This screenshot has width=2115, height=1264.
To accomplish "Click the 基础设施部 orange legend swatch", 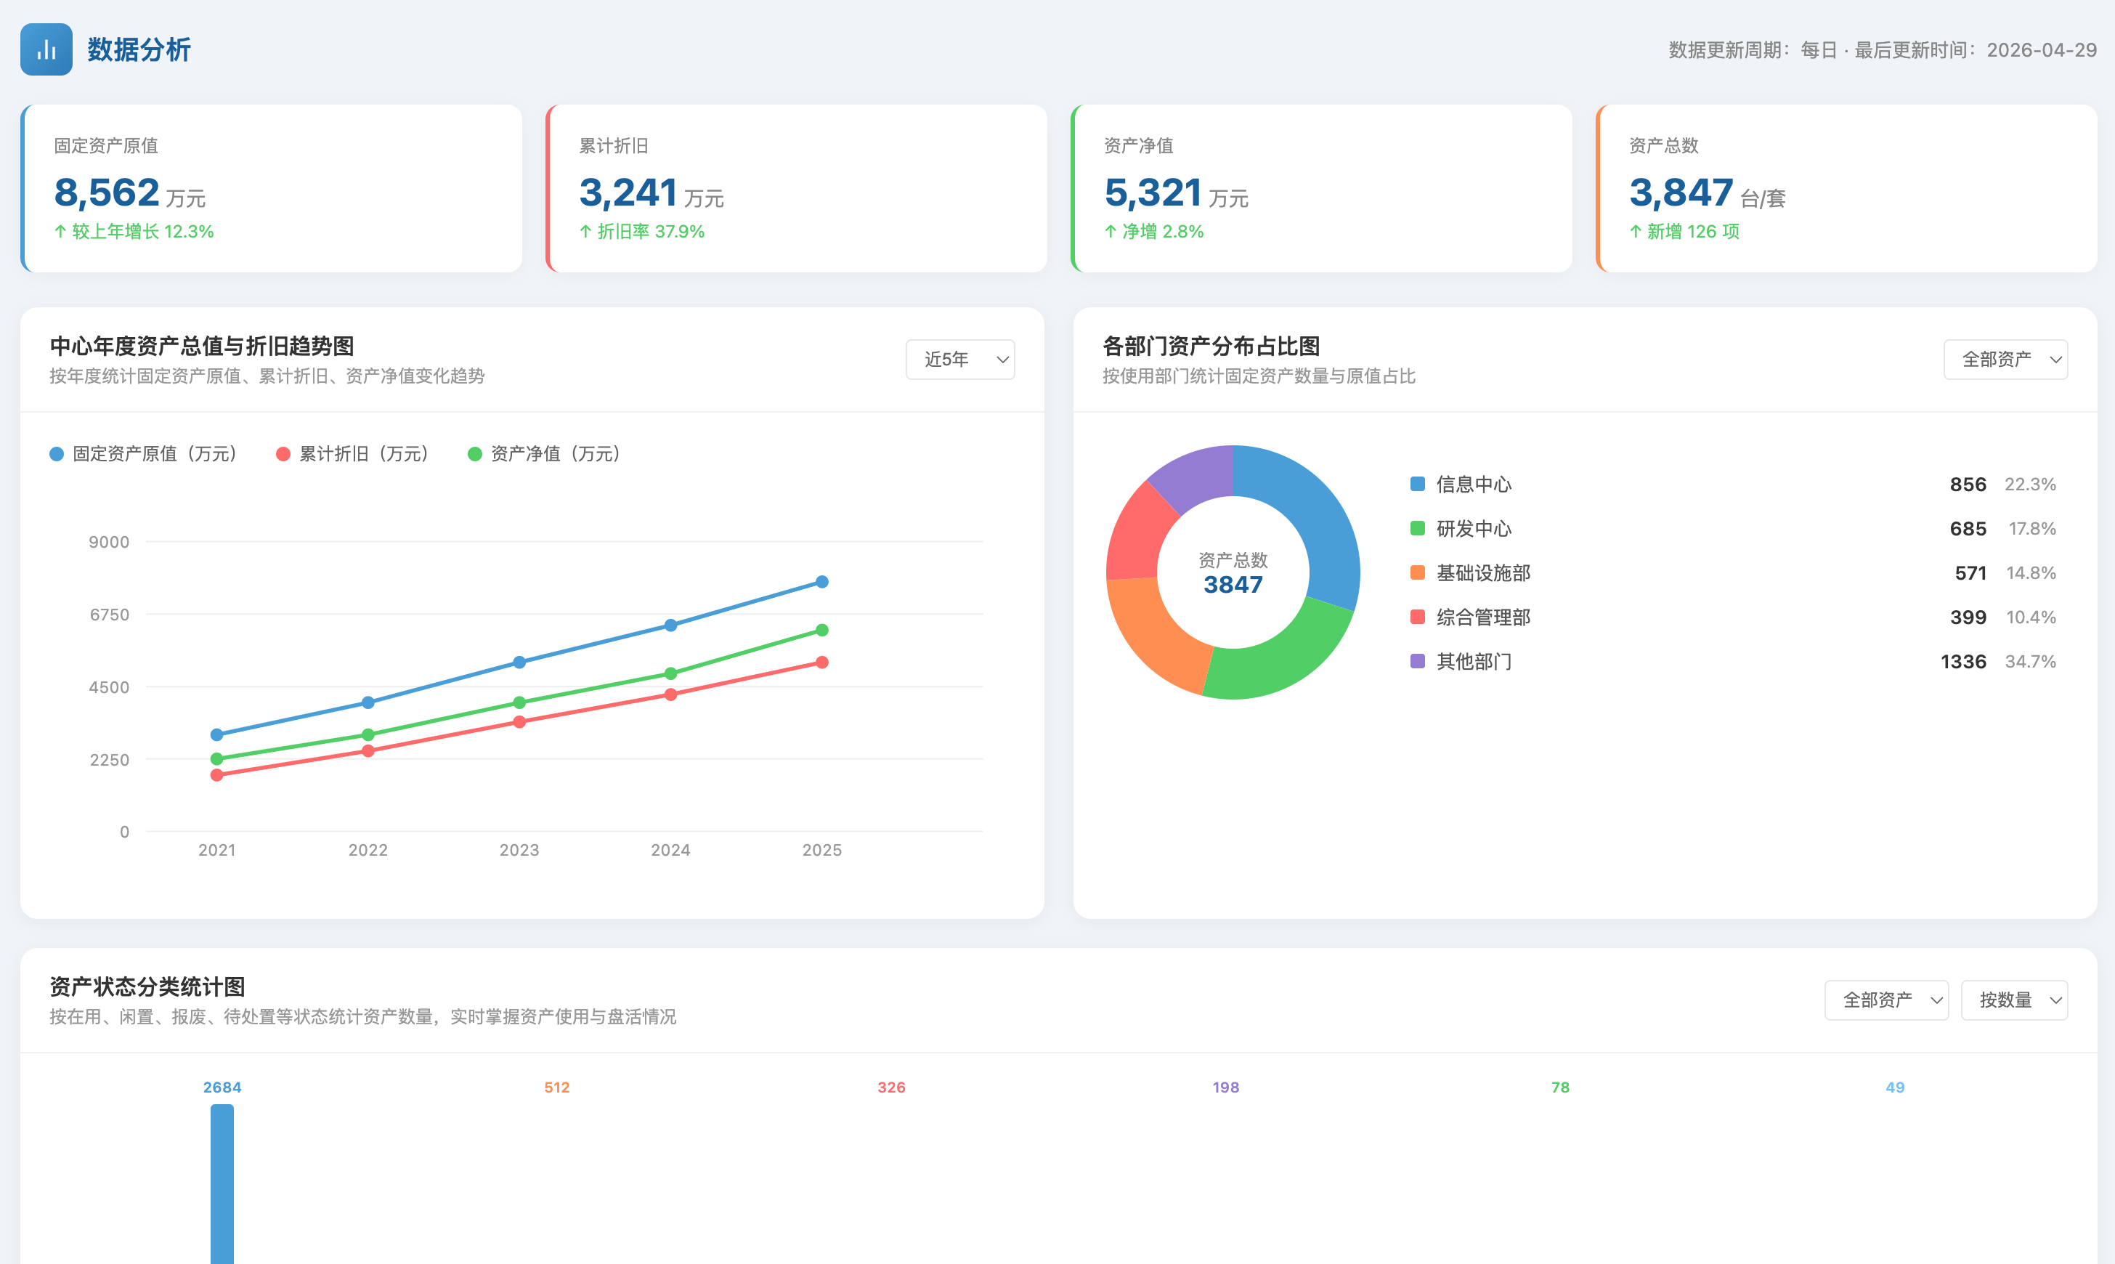I will click(x=1418, y=572).
